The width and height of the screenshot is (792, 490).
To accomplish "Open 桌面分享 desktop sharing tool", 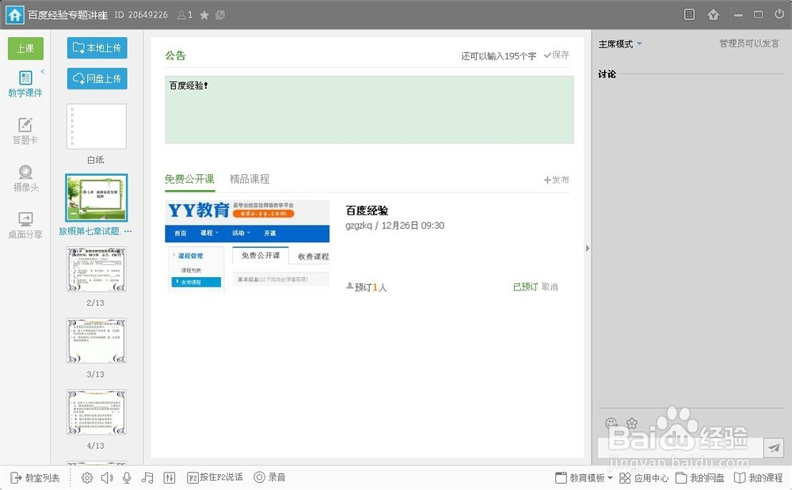I will coord(25,226).
